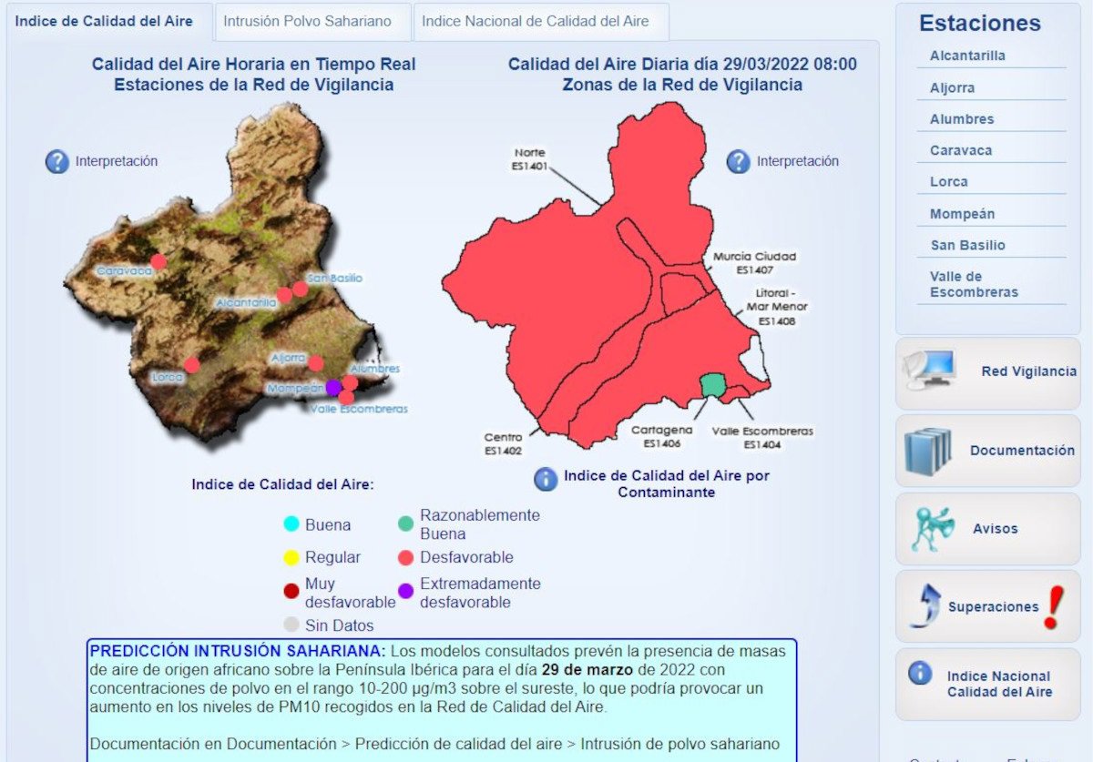Click the Red Vigilancia computer icon
1093x762 pixels.
pos(929,371)
